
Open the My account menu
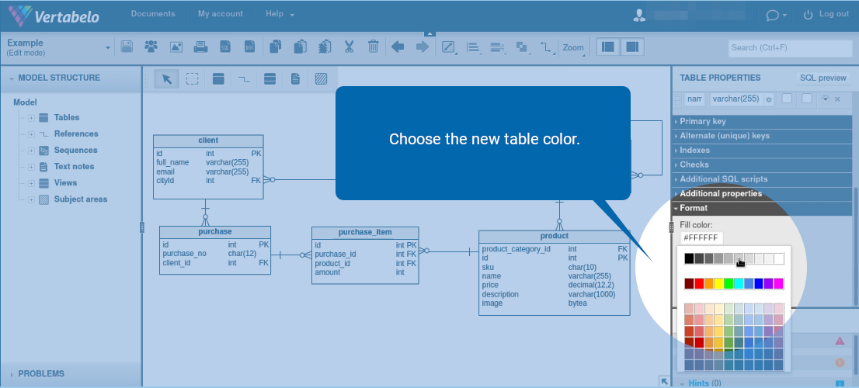point(221,14)
